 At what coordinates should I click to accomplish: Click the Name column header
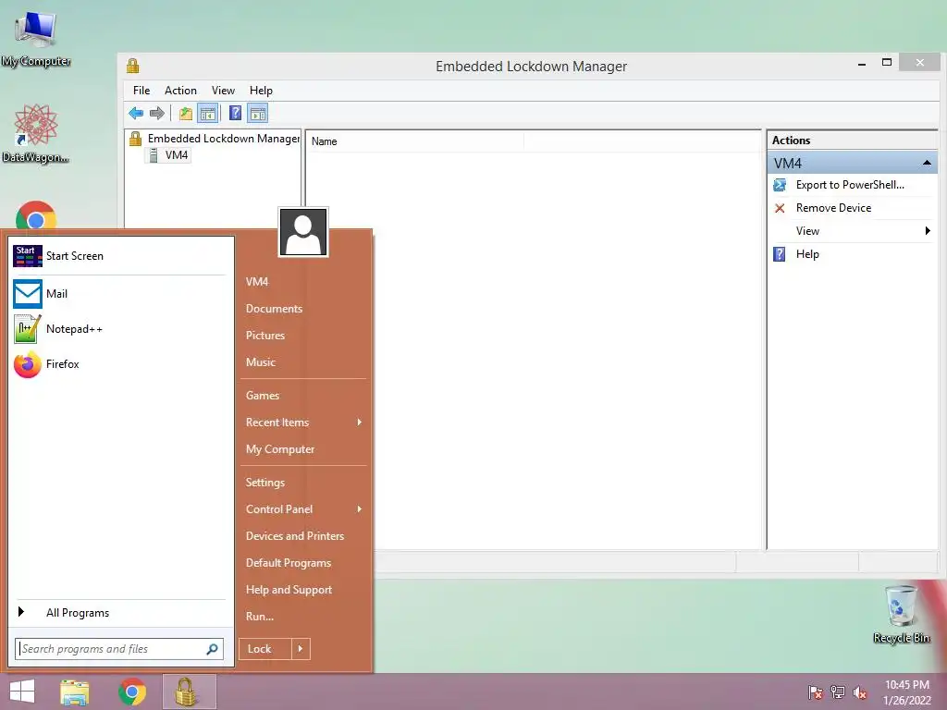(x=415, y=141)
